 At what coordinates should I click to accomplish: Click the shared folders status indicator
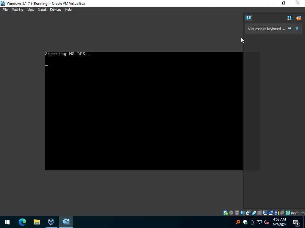click(259, 213)
